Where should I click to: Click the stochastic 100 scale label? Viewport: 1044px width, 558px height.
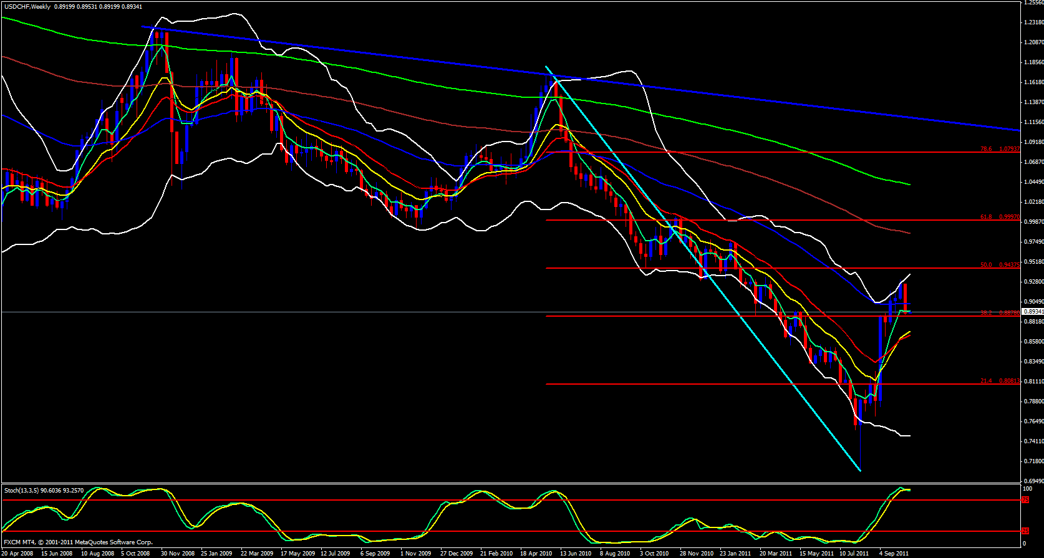pos(1028,489)
